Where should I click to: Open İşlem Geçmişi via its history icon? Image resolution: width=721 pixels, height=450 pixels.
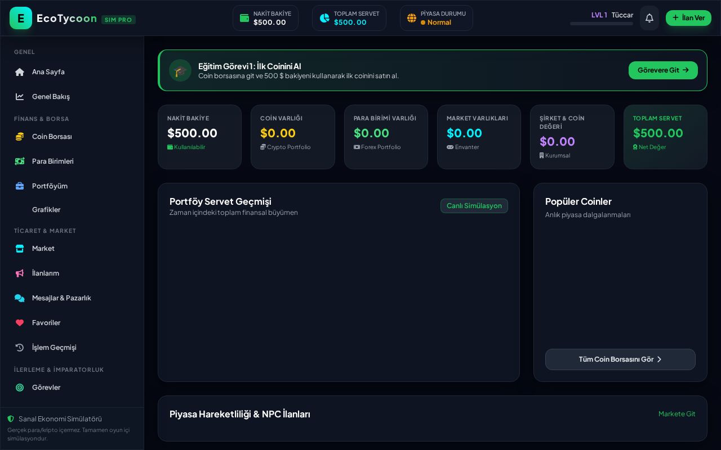pyautogui.click(x=20, y=348)
